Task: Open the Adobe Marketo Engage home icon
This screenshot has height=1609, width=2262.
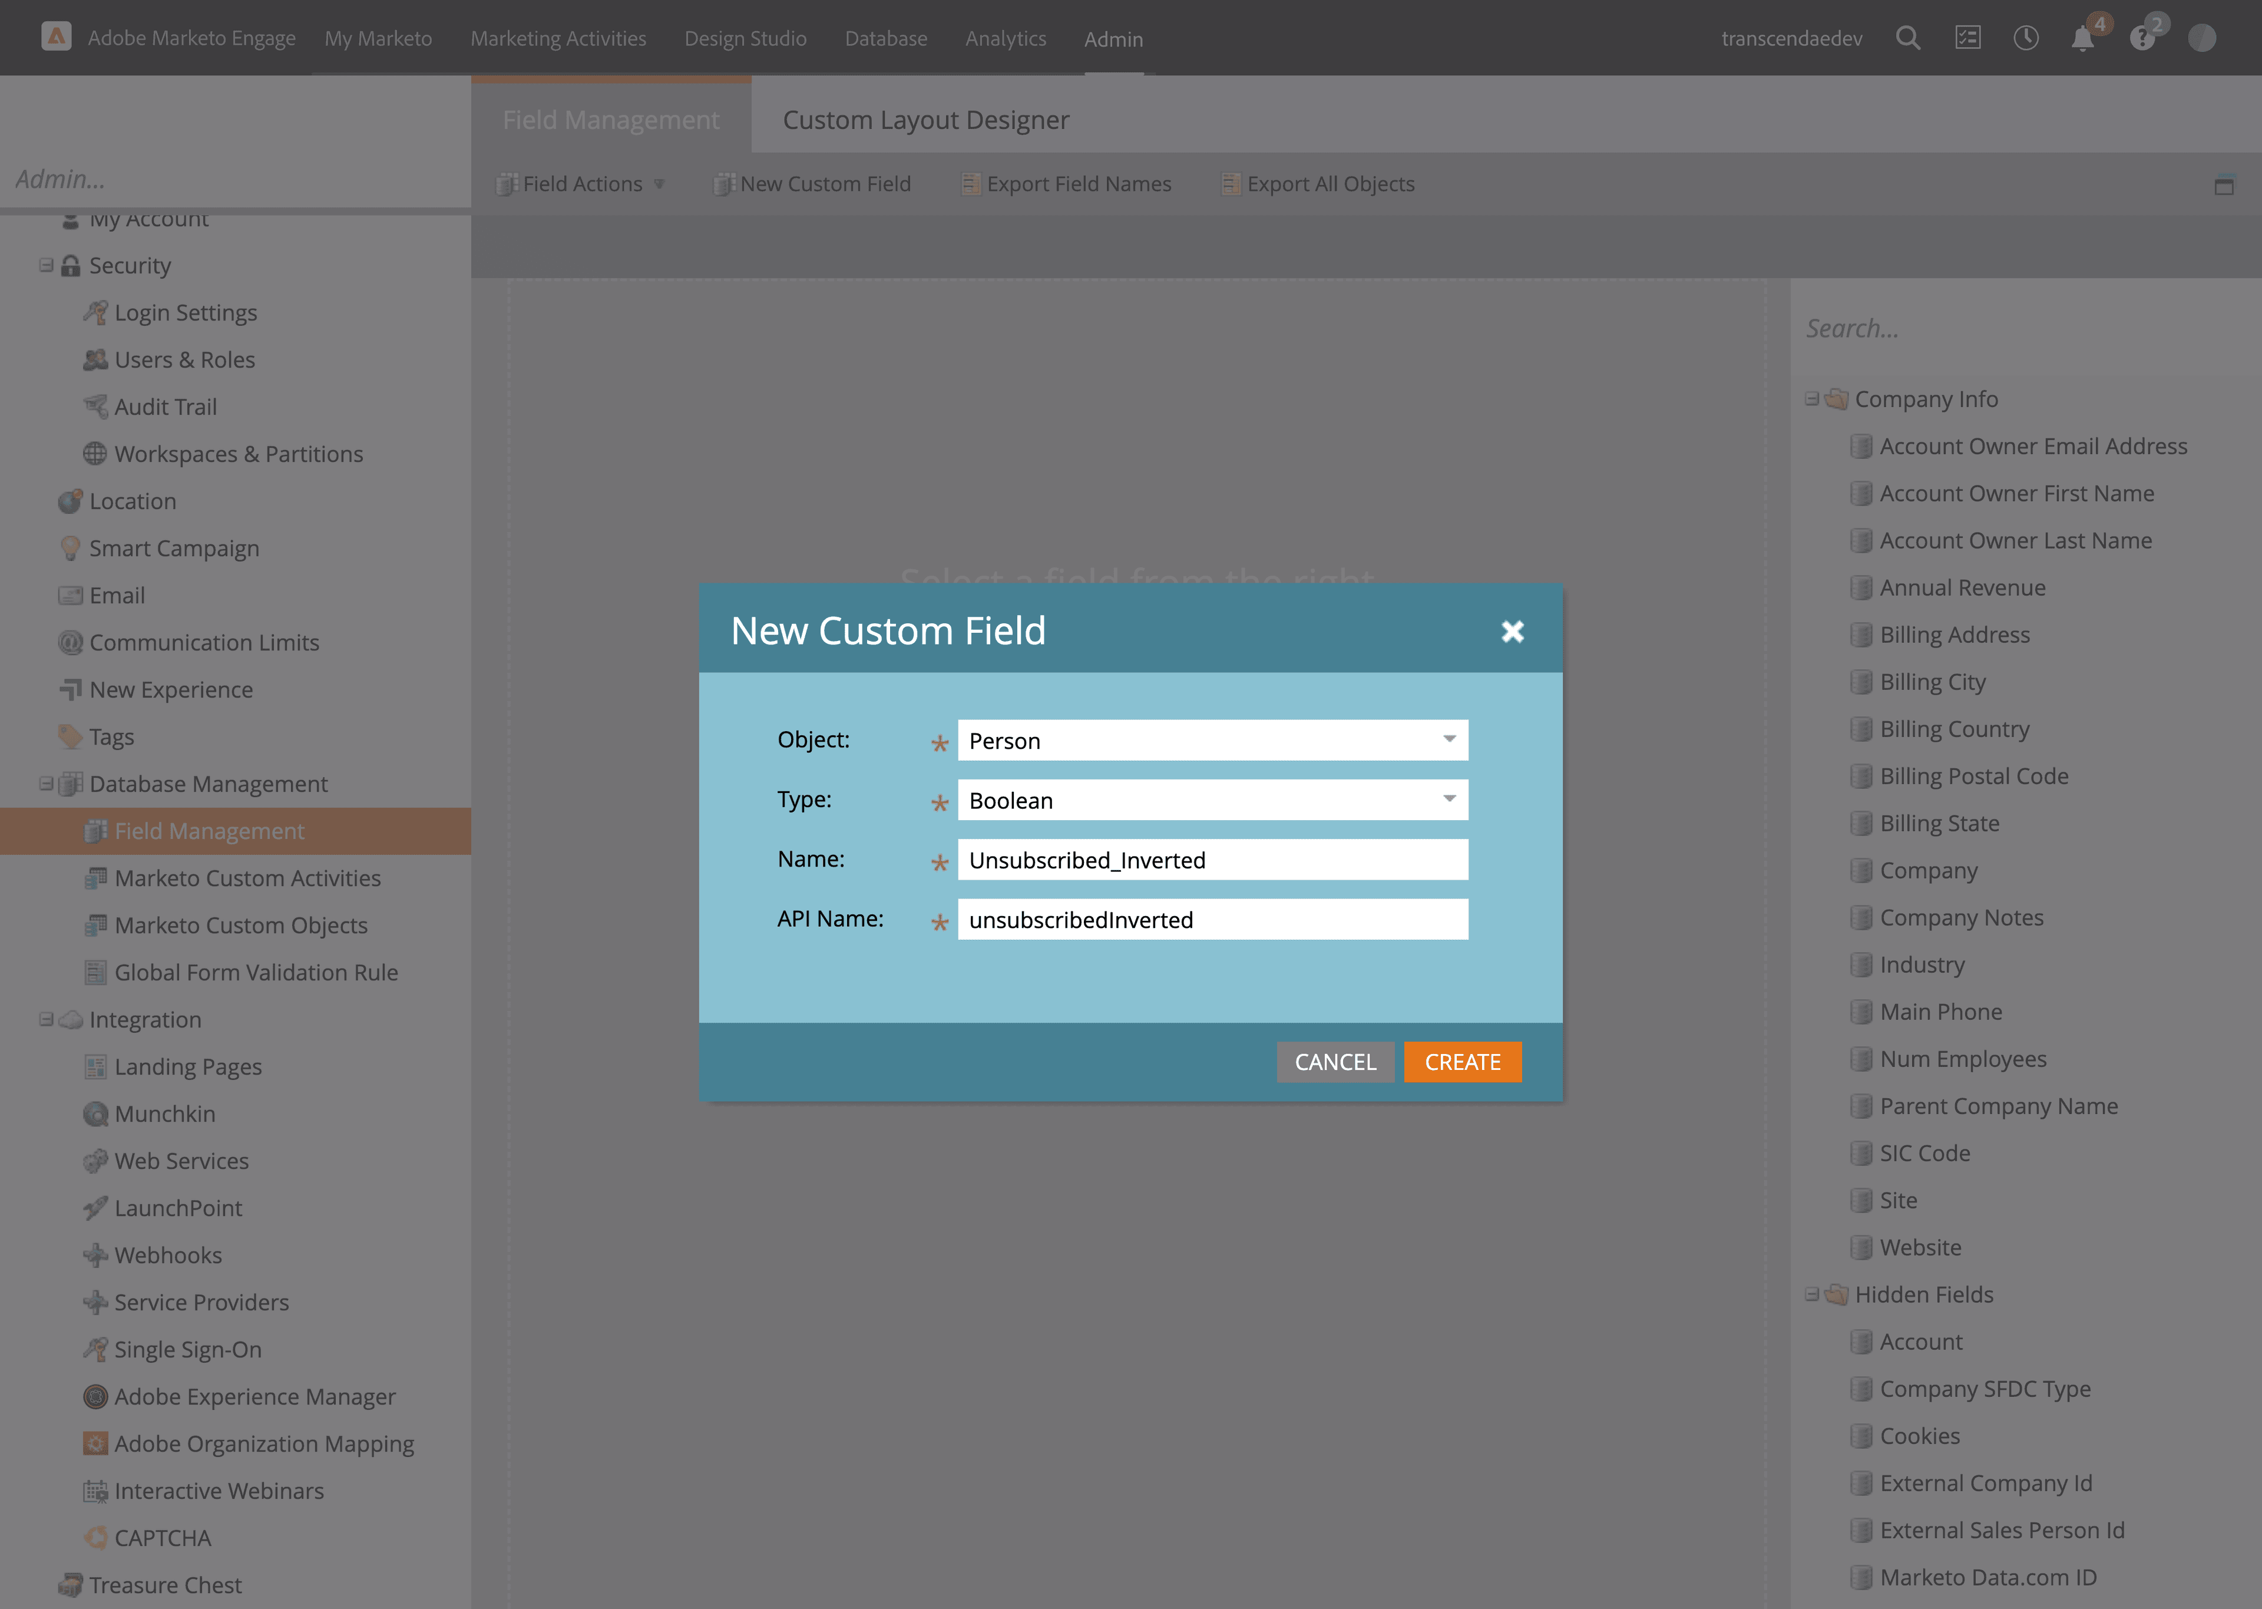Action: [57, 37]
